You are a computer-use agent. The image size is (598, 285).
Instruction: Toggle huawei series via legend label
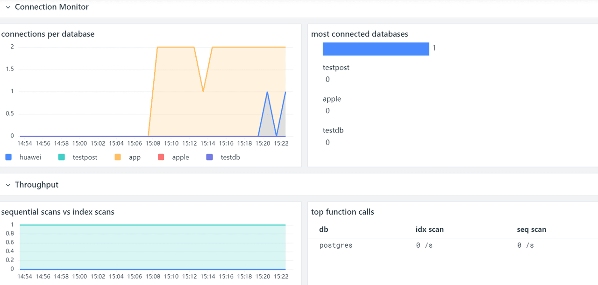30,158
